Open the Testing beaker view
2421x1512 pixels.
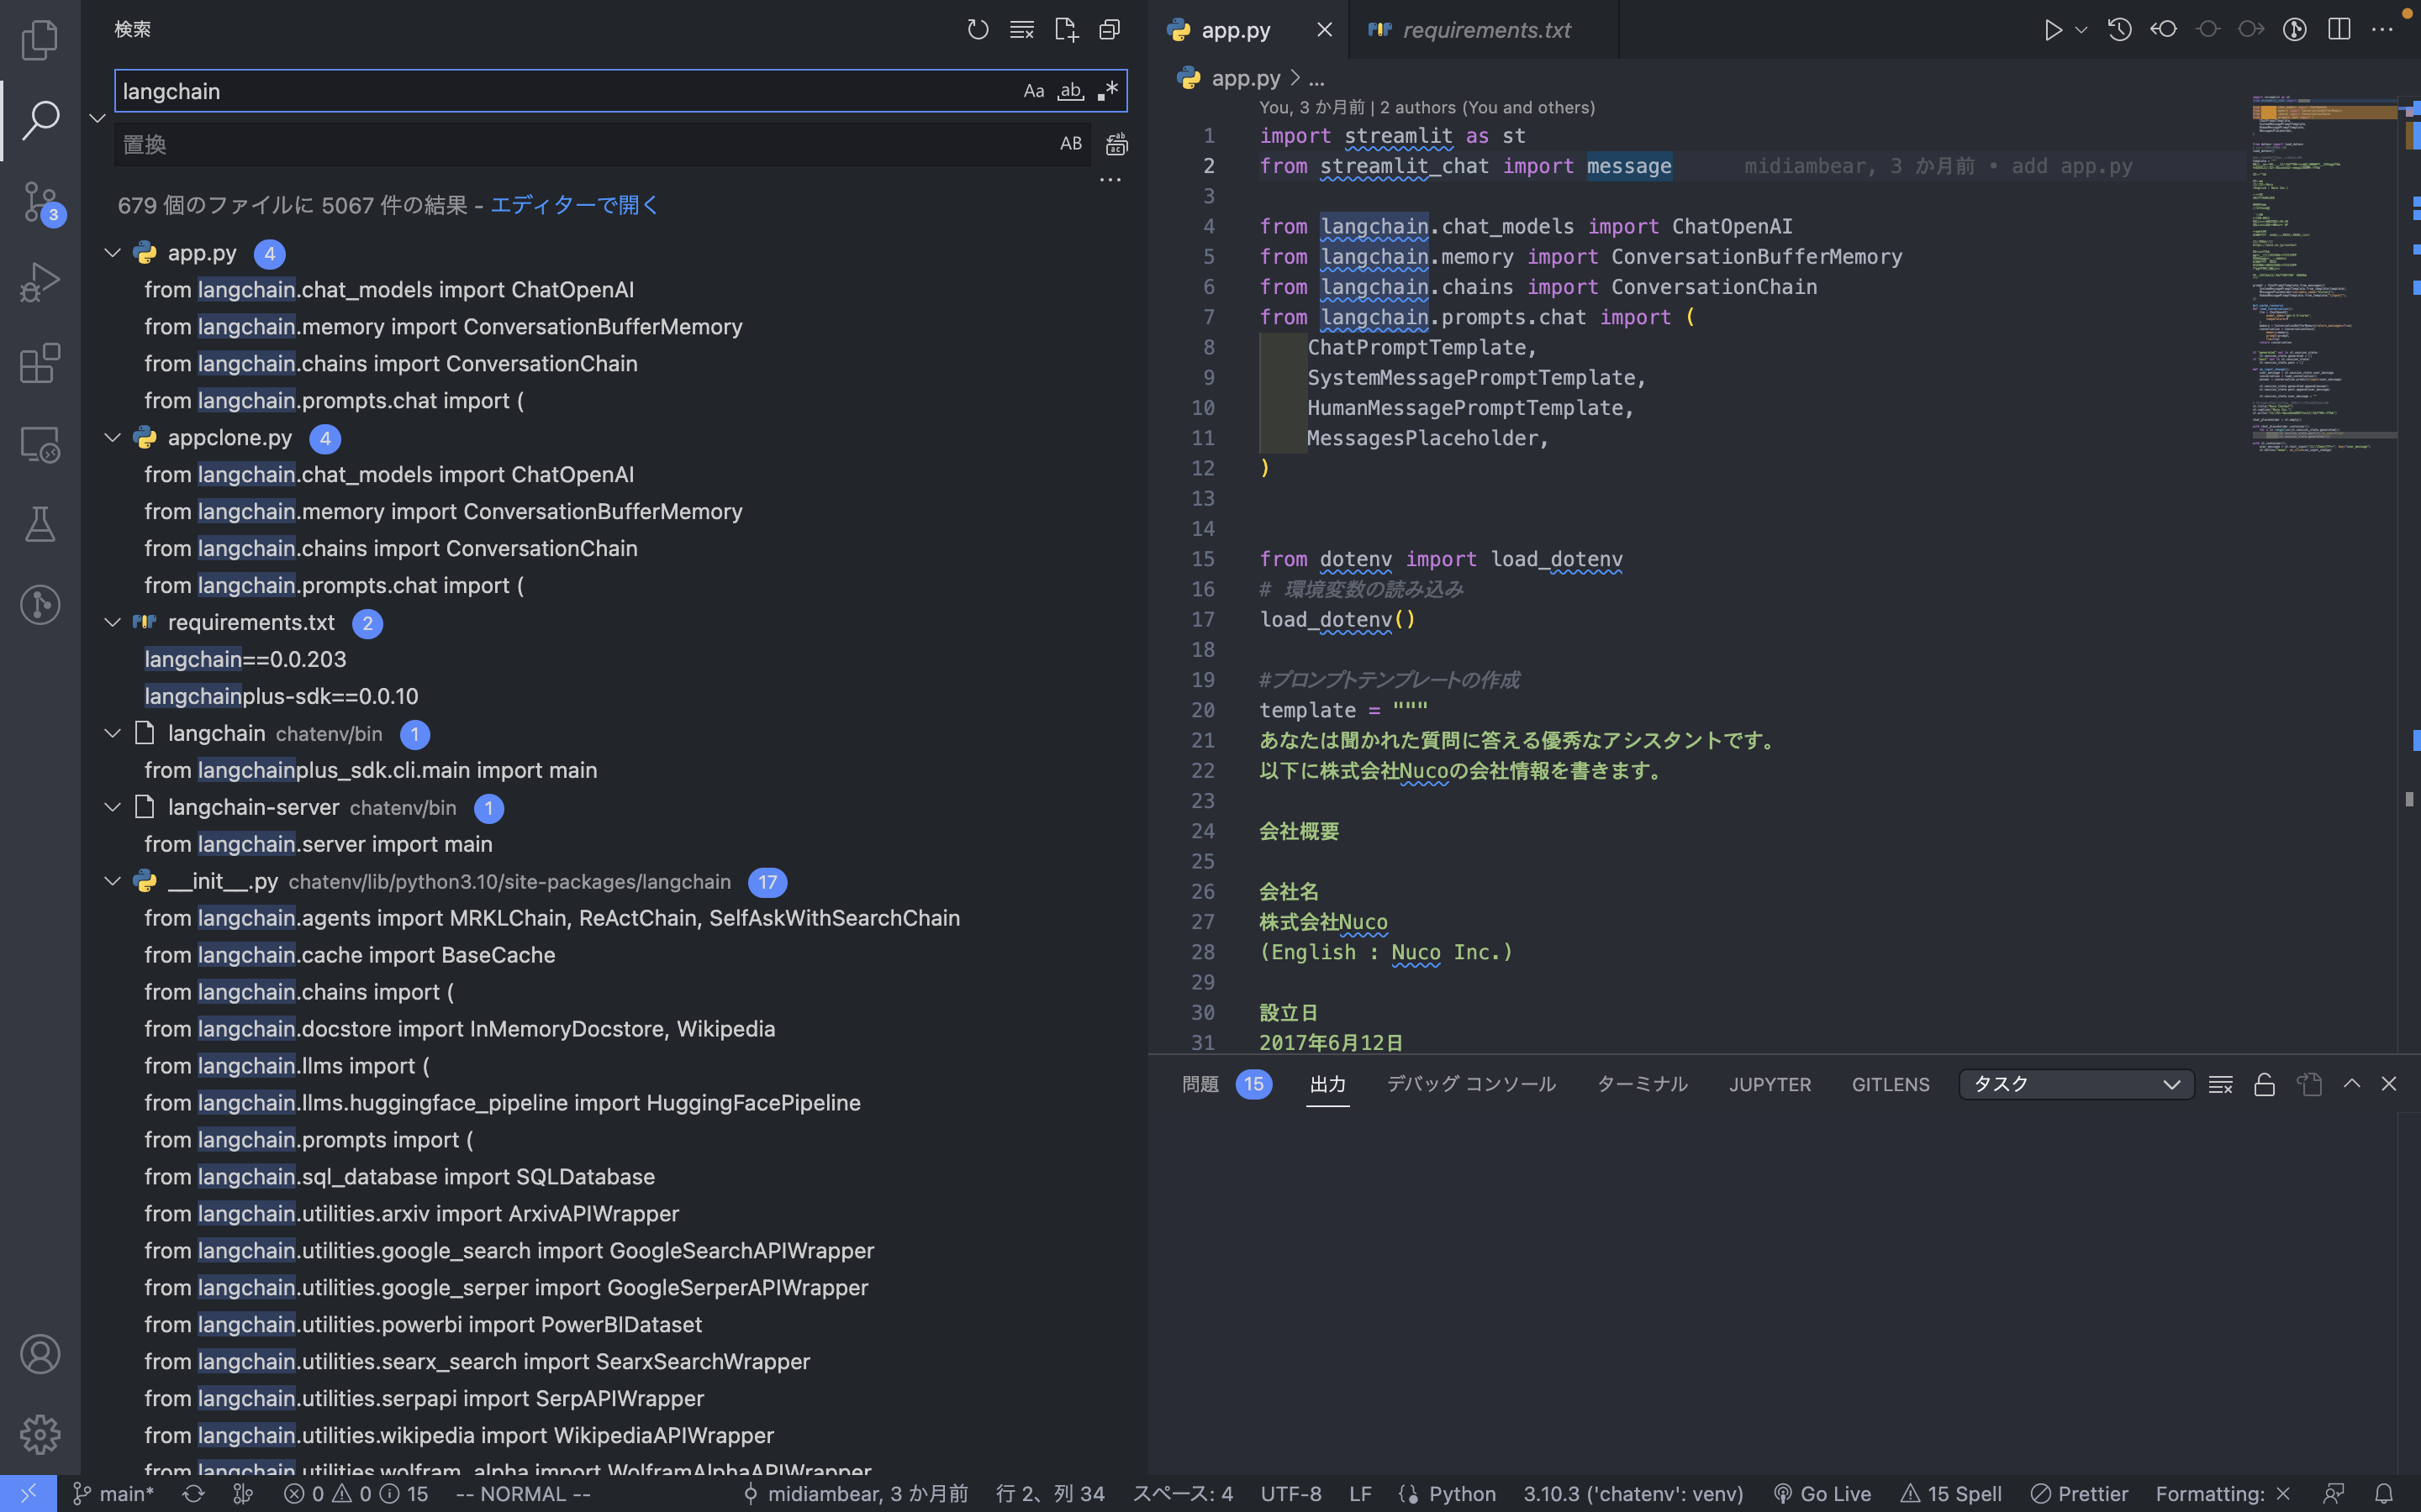[x=40, y=523]
